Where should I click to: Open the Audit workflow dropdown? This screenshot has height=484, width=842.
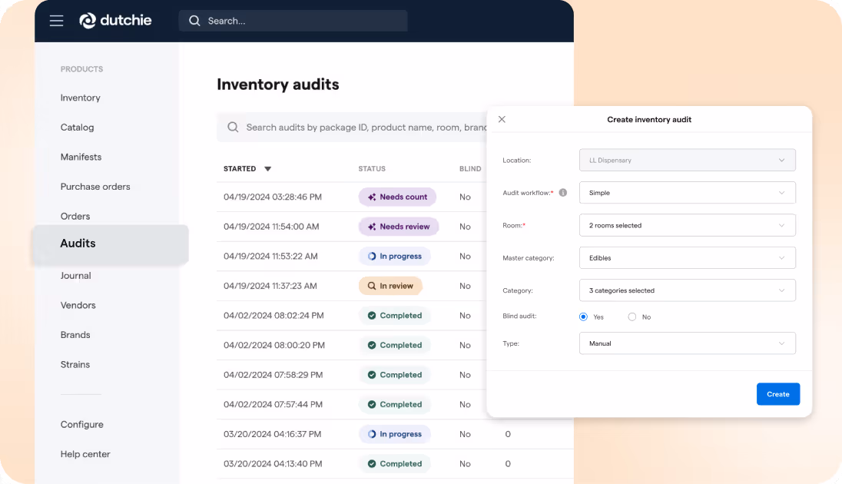pyautogui.click(x=688, y=193)
